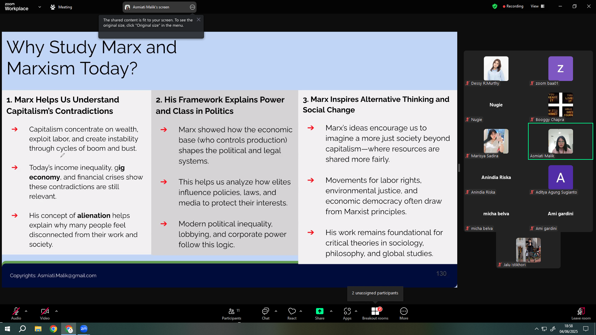This screenshot has width=596, height=335.
Task: Switch to the Meeting tab
Action: click(x=61, y=7)
